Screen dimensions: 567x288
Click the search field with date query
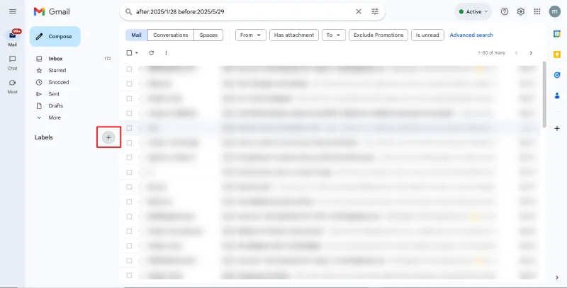pyautogui.click(x=242, y=11)
